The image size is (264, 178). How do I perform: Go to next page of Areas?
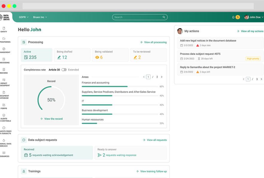pos(162,77)
